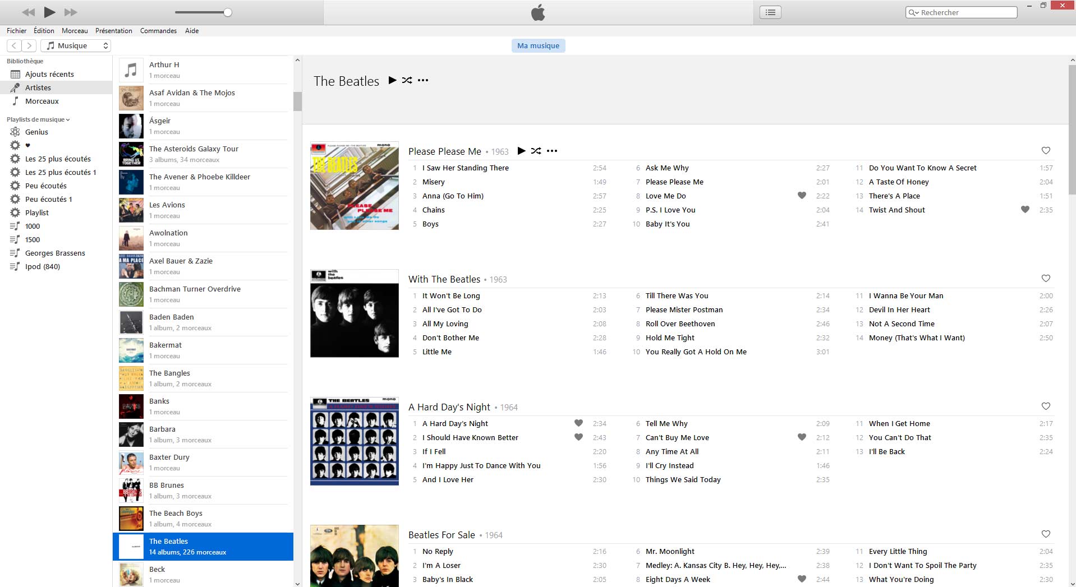Viewport: 1076px width, 587px height.
Task: Select artist Bachman Turner Overdrive
Action: click(x=203, y=294)
